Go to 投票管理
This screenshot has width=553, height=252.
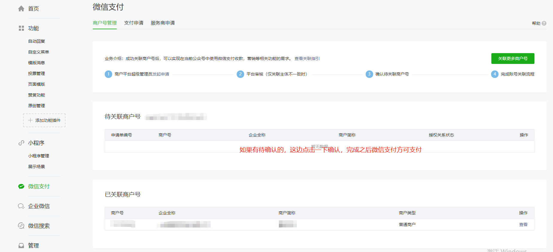pos(37,73)
